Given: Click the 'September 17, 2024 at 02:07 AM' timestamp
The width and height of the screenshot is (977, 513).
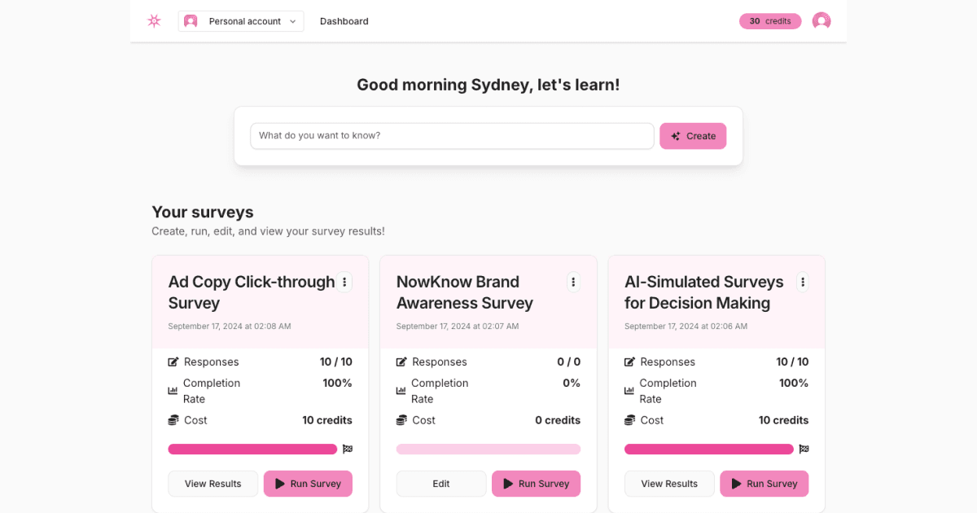Looking at the screenshot, I should [458, 327].
